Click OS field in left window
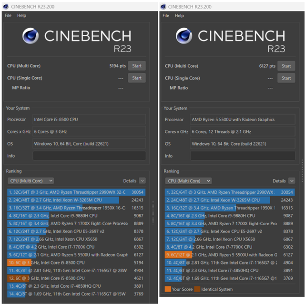305x305 pixels. 89,144
